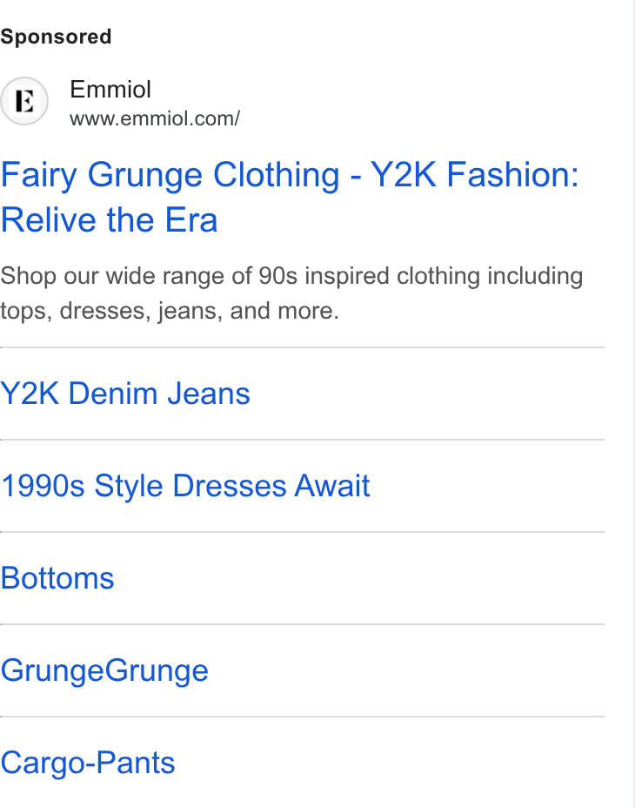
Task: Click the bold Sponsored label
Action: click(x=56, y=37)
